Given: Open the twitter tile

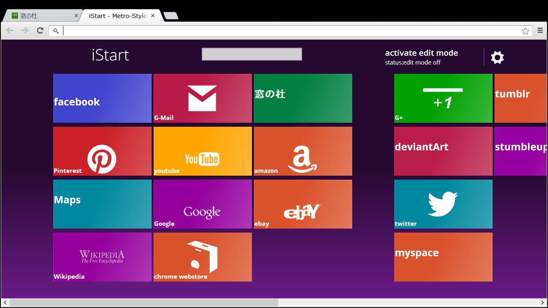Looking at the screenshot, I should [x=443, y=204].
